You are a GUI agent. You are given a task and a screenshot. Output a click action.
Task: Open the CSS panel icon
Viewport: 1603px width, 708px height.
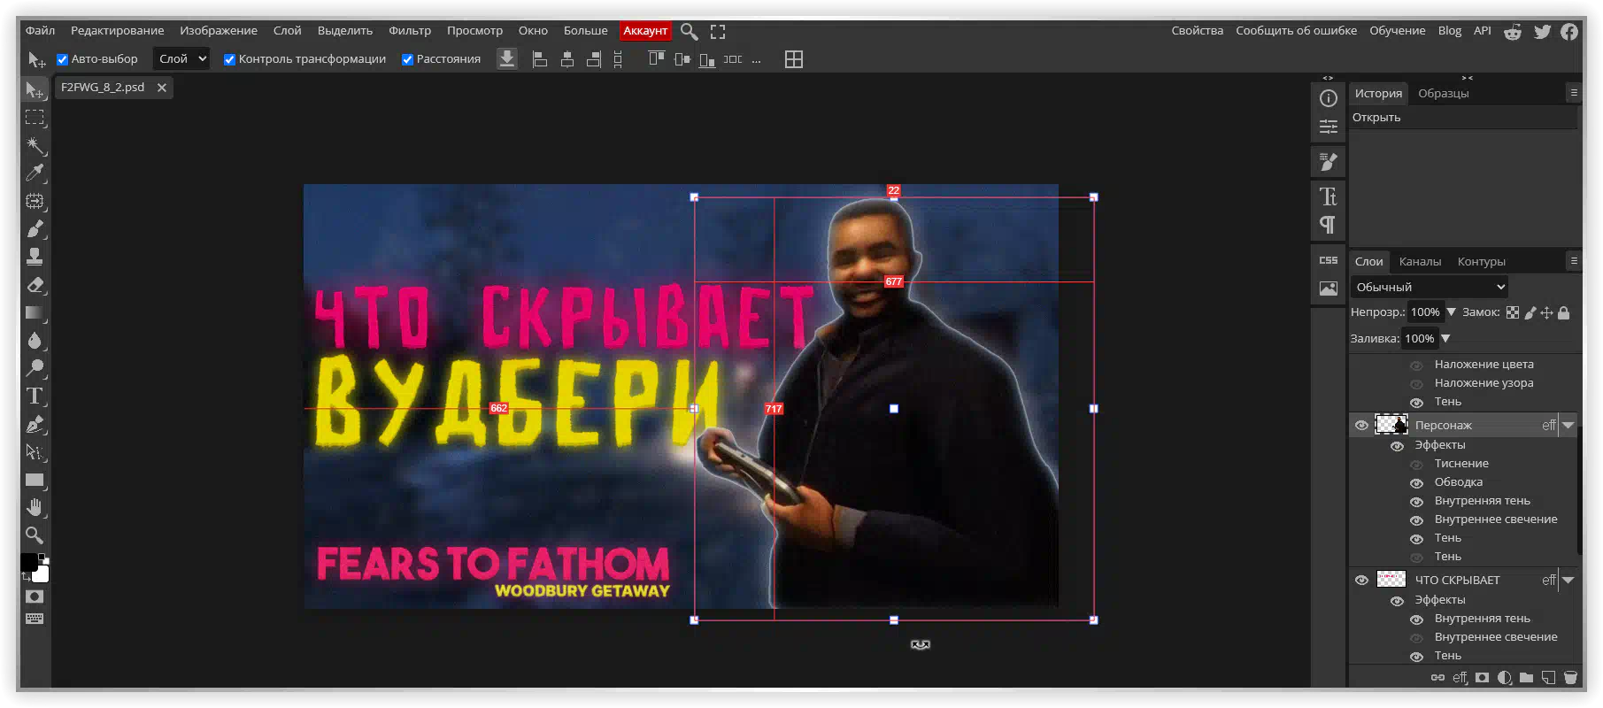pyautogui.click(x=1329, y=260)
